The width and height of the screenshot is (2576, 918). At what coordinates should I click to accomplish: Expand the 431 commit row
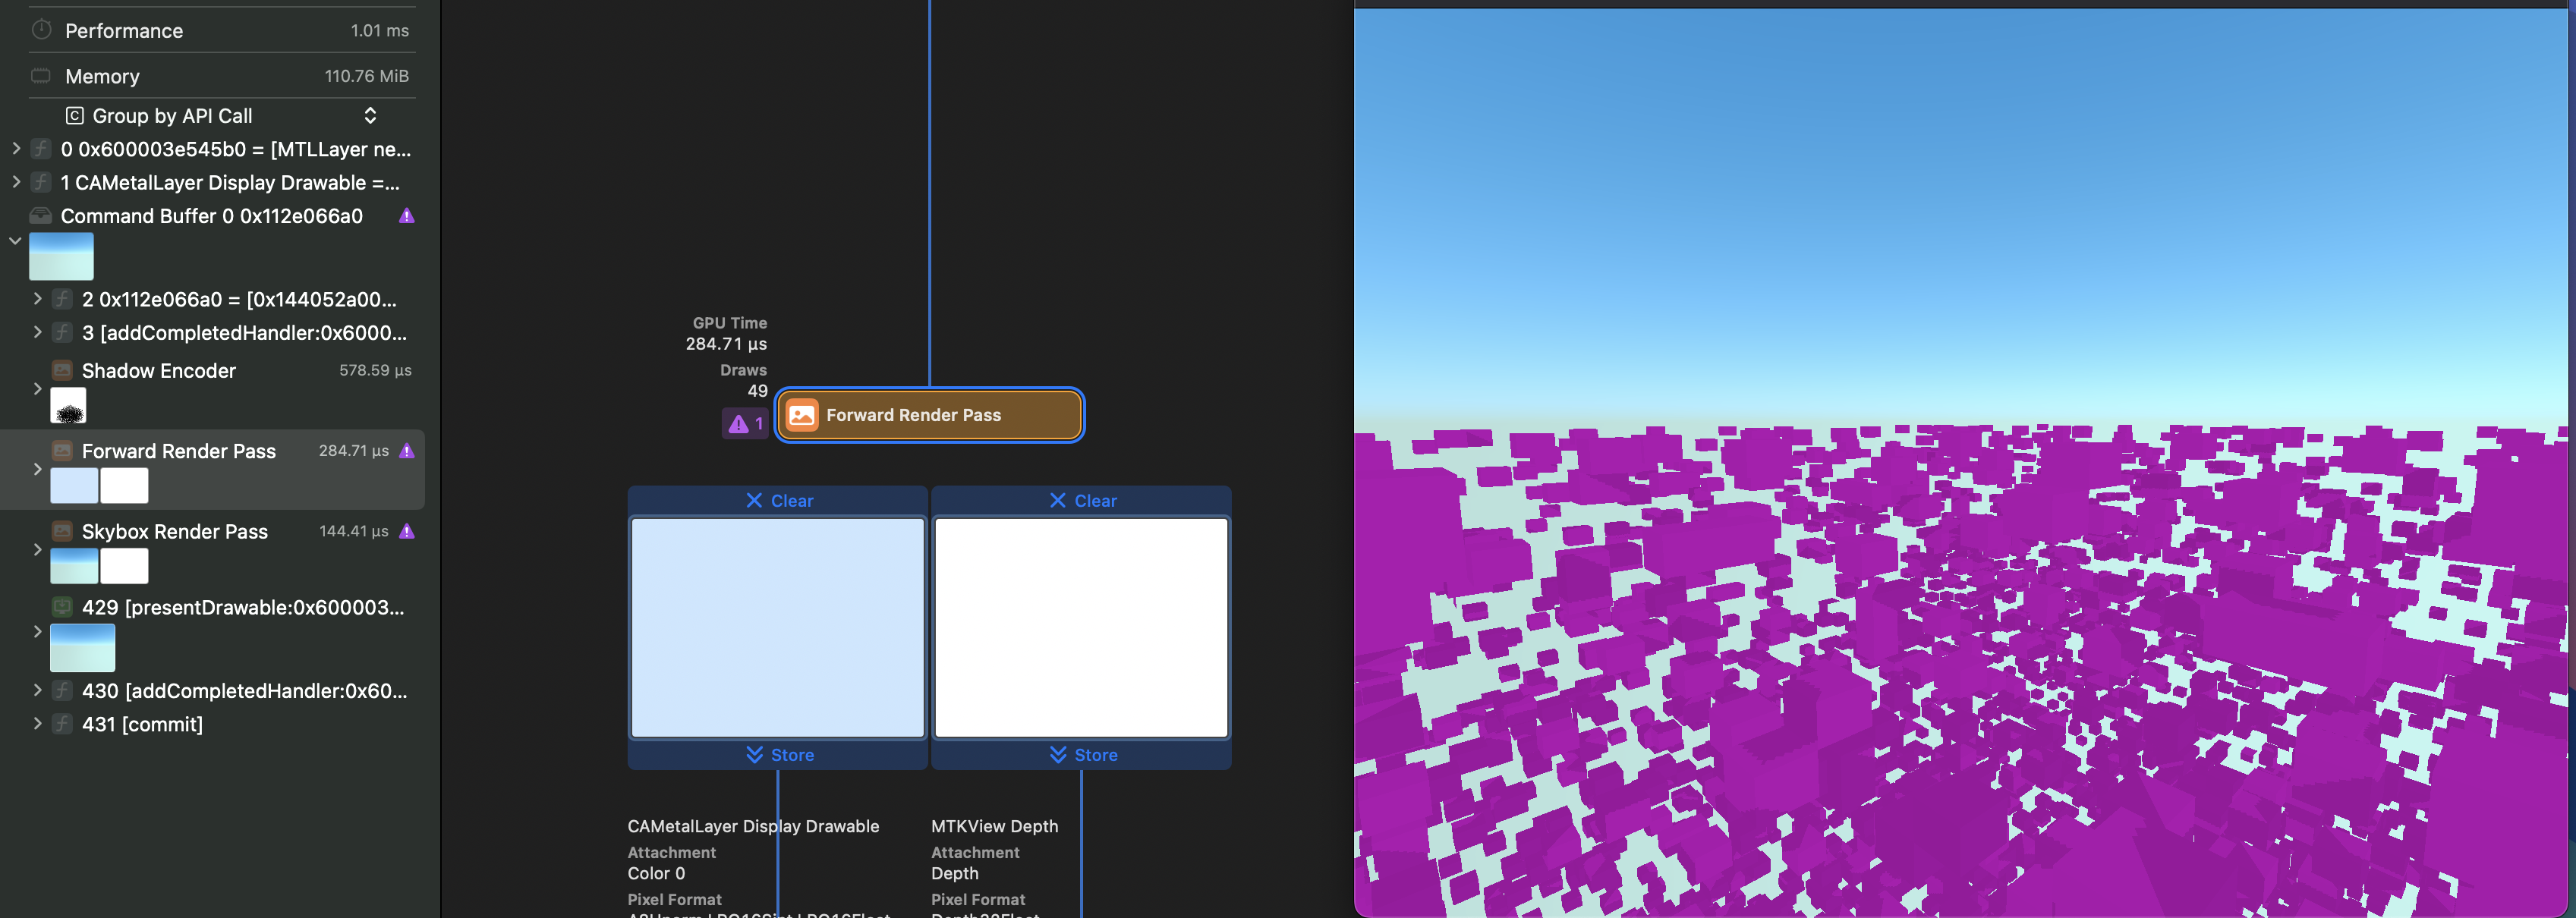[37, 723]
